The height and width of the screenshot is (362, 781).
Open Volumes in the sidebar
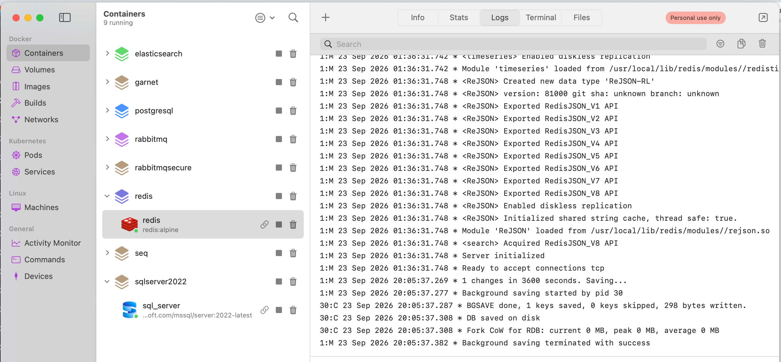point(48,70)
